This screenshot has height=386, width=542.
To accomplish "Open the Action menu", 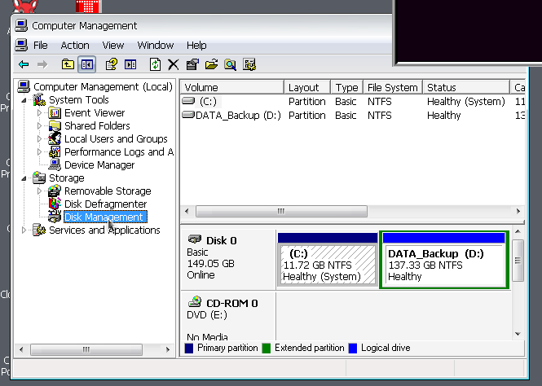I will pyautogui.click(x=75, y=46).
